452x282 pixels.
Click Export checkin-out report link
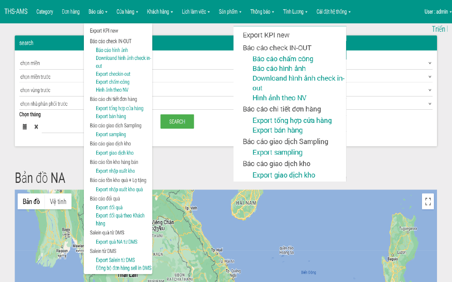(113, 74)
